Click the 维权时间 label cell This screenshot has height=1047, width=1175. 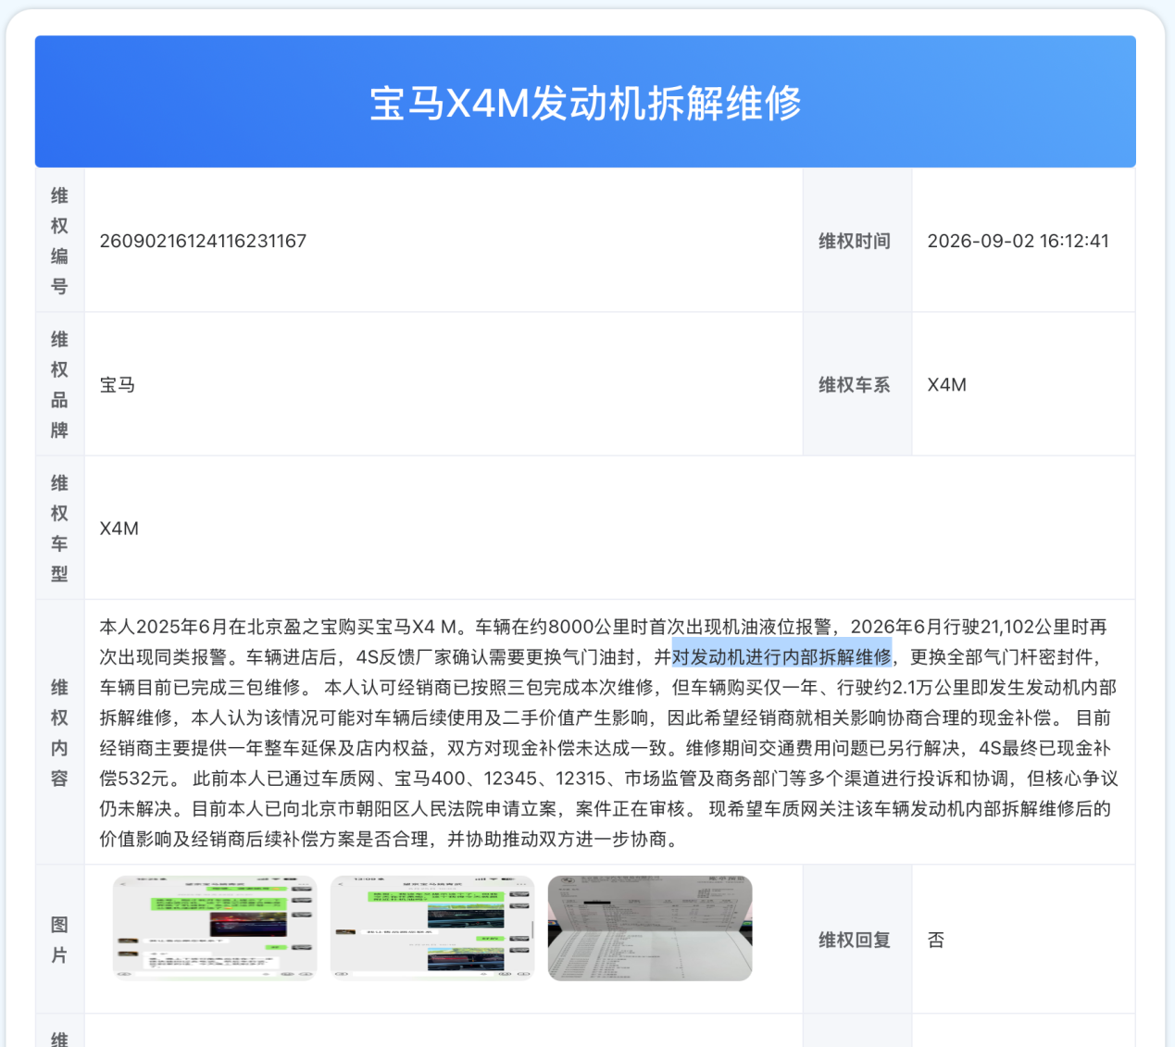857,241
